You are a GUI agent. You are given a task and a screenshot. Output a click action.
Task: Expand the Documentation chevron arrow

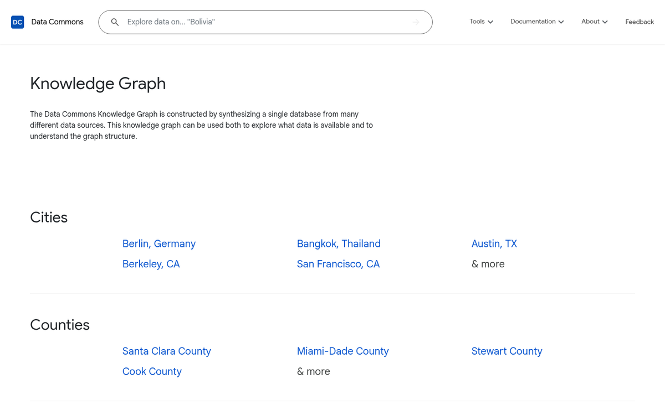561,22
